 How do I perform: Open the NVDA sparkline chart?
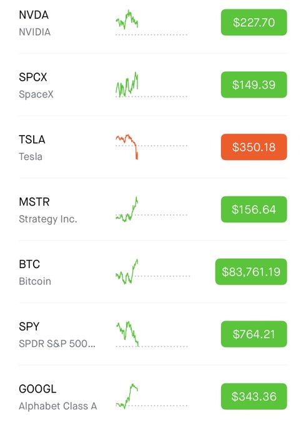click(x=151, y=22)
